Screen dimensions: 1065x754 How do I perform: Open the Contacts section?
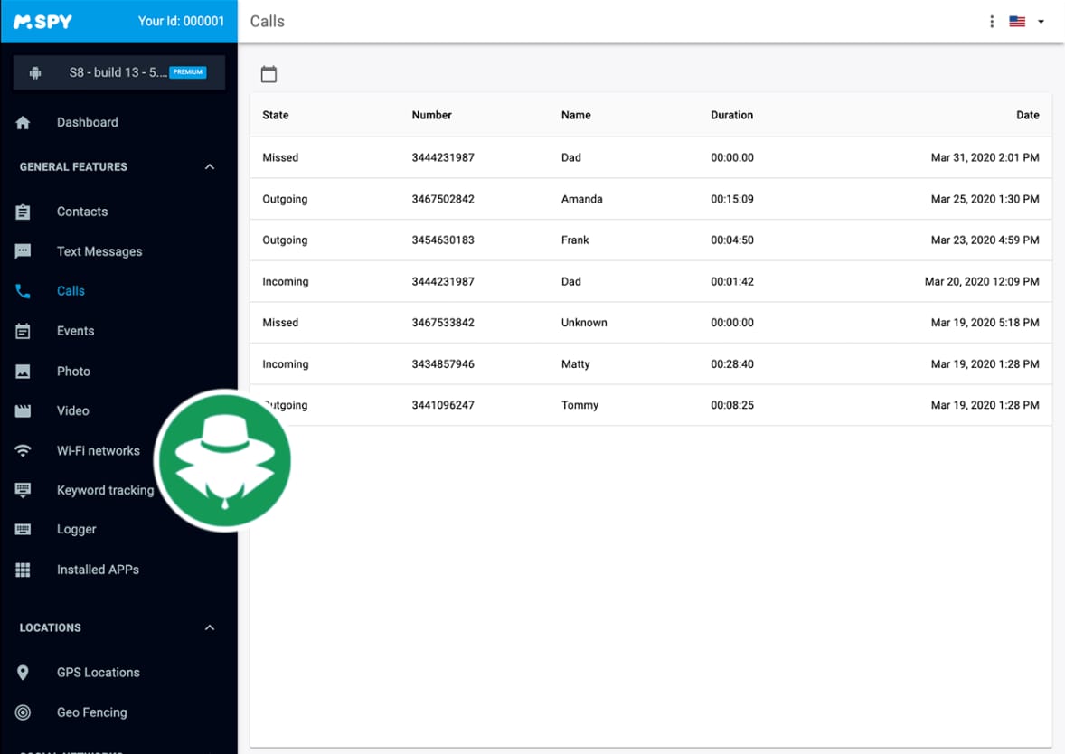[81, 212]
